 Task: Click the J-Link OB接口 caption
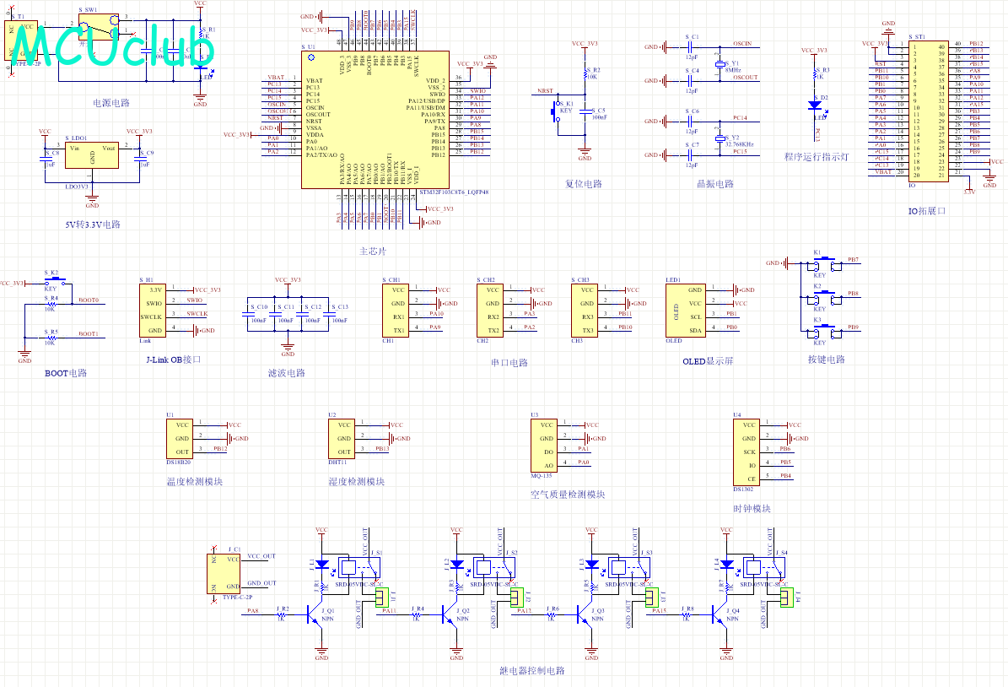tap(174, 360)
